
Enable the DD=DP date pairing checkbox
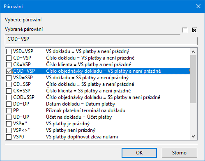pyautogui.click(x=9, y=104)
